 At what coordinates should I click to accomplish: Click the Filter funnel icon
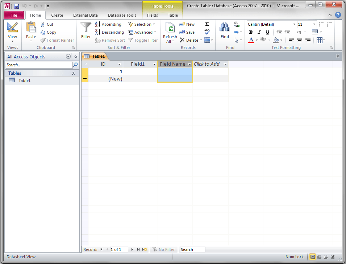coord(86,28)
